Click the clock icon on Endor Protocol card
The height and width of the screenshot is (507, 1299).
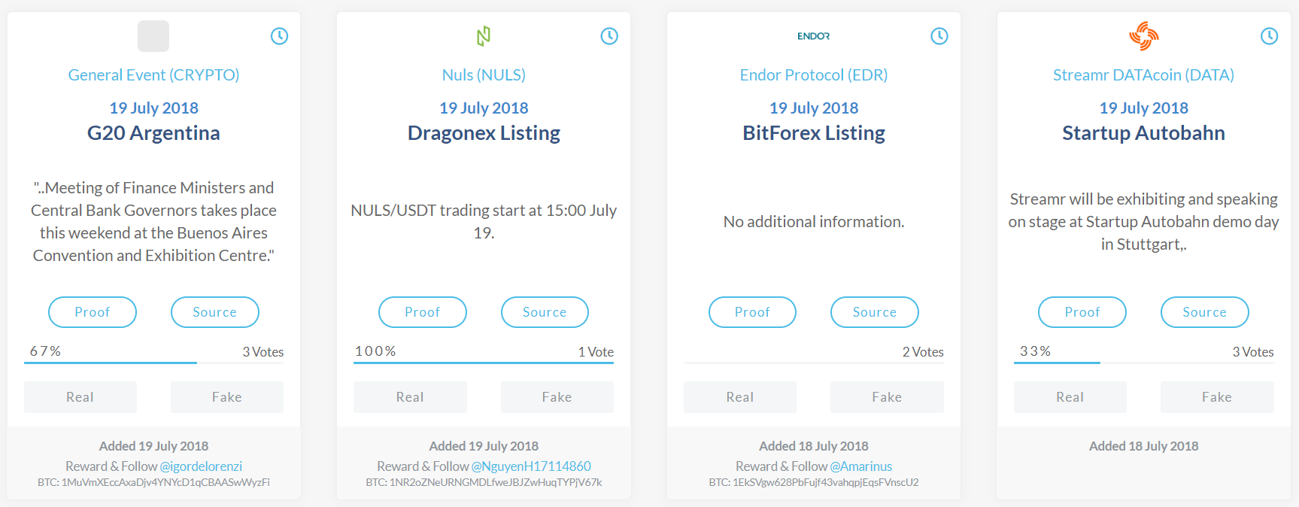939,36
